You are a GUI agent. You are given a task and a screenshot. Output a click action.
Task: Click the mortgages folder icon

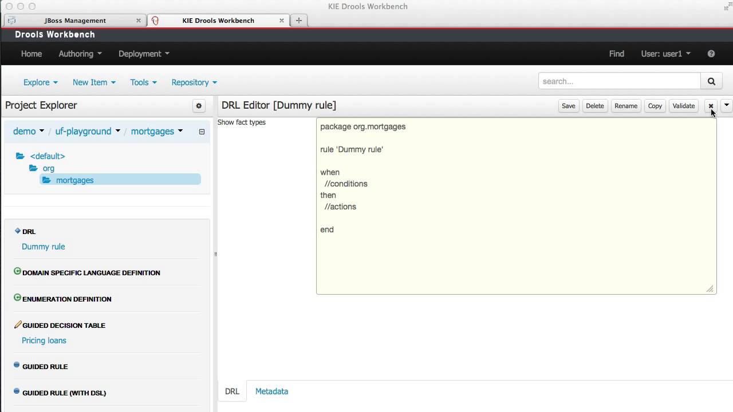(46, 180)
